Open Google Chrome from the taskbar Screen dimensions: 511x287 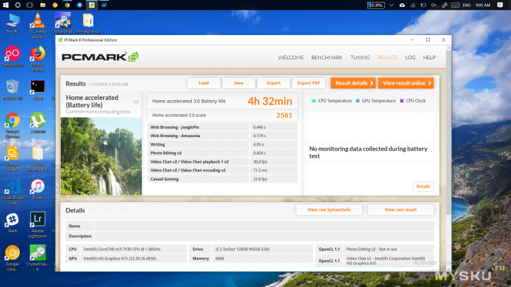(67, 5)
